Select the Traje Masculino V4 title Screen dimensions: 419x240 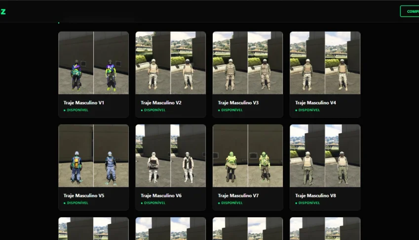[x=315, y=103]
